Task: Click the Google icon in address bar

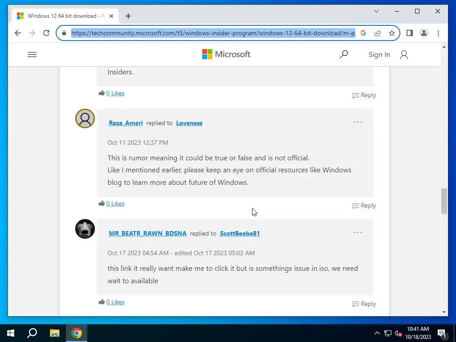Action: (363, 33)
